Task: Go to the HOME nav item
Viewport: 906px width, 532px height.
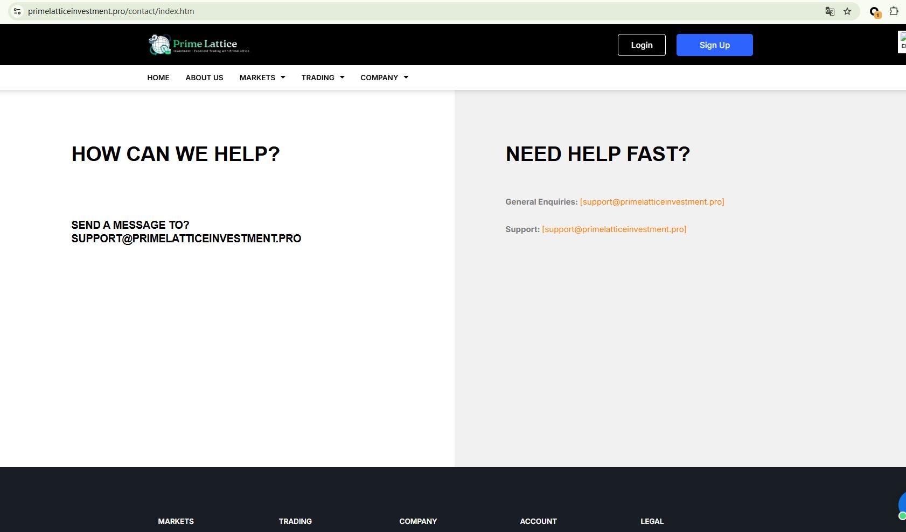Action: pos(158,78)
